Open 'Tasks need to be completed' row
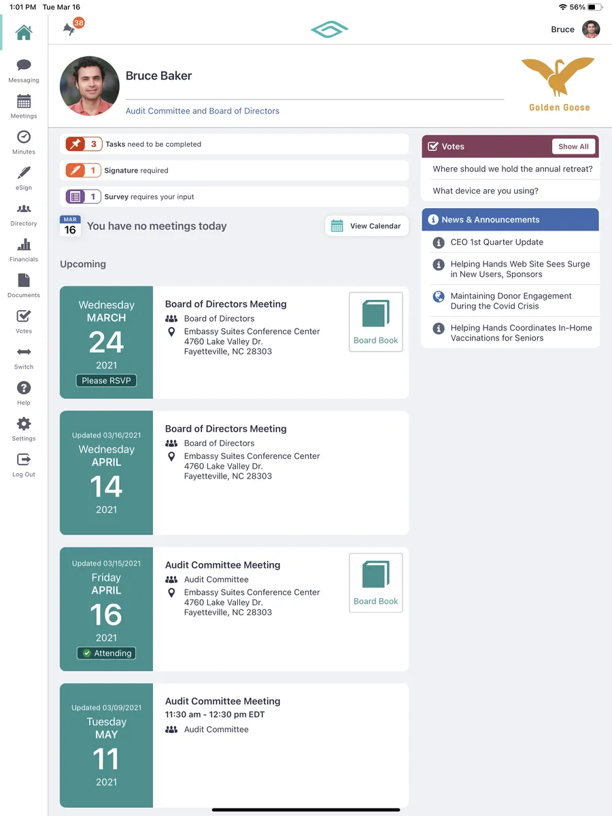The image size is (612, 816). click(x=234, y=144)
